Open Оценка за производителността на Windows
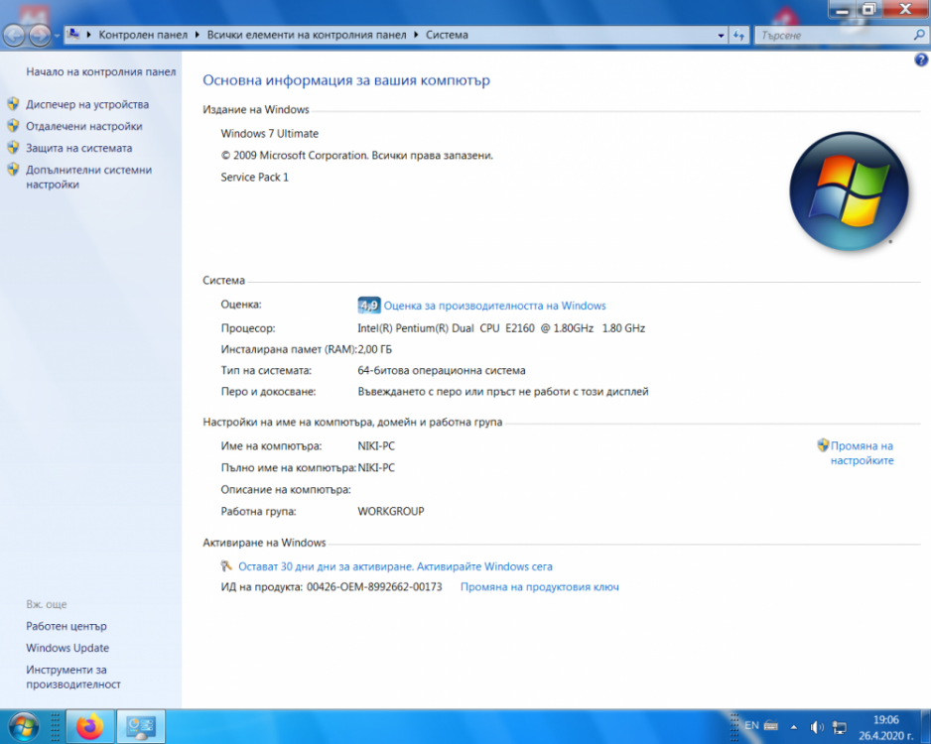Viewport: 931px width, 744px height. coord(494,306)
